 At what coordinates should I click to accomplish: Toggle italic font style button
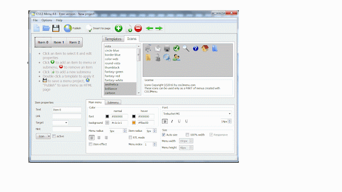[x=172, y=122]
